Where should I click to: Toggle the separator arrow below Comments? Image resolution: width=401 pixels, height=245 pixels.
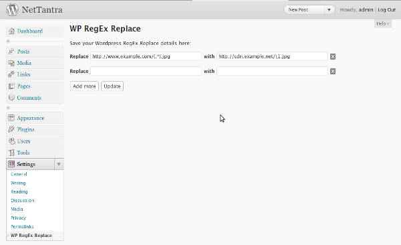click(x=8, y=108)
